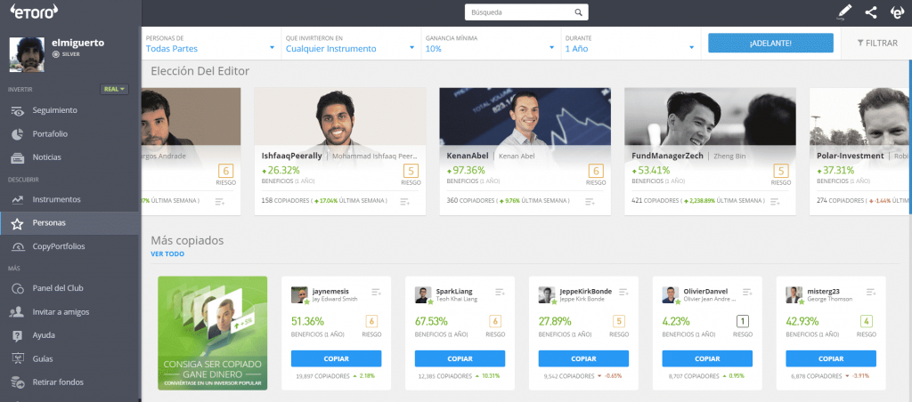The image size is (912, 402).
Task: Click COPIAR for SparkLiang
Action: click(460, 358)
